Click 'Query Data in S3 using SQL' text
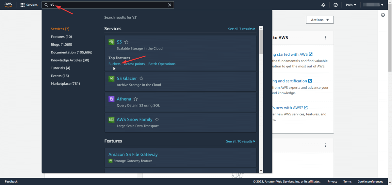This screenshot has width=392, height=185. (138, 106)
